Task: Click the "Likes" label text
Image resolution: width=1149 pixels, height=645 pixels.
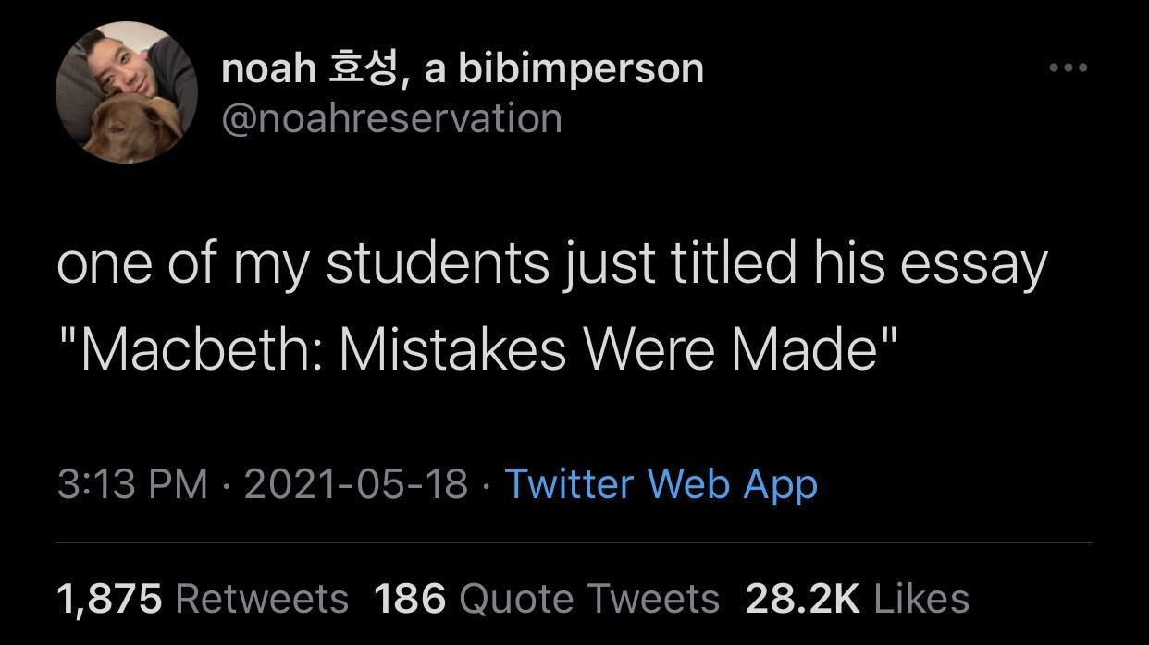Action: pos(920,599)
